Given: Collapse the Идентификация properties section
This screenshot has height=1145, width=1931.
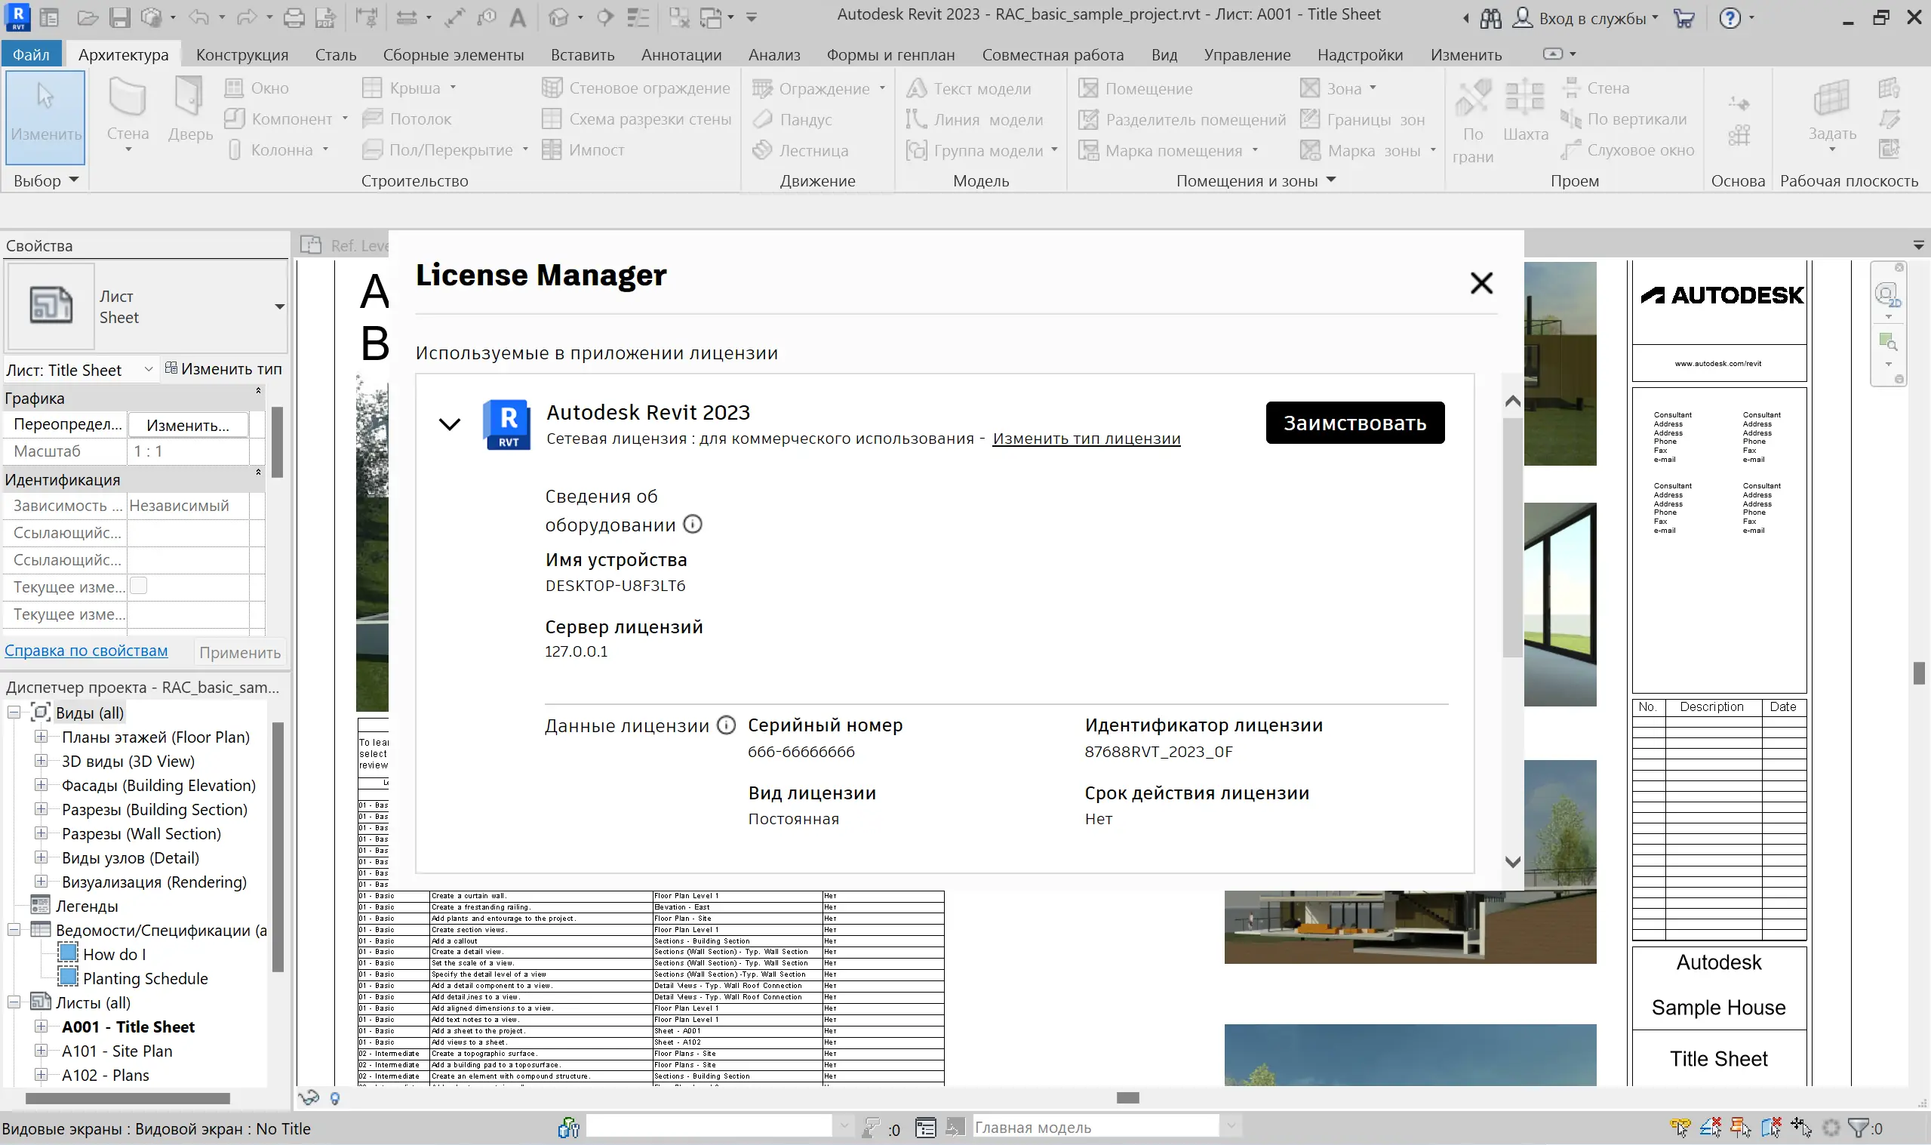Looking at the screenshot, I should (258, 472).
